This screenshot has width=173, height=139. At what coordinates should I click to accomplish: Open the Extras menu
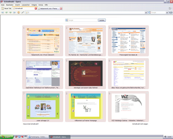click(41, 5)
